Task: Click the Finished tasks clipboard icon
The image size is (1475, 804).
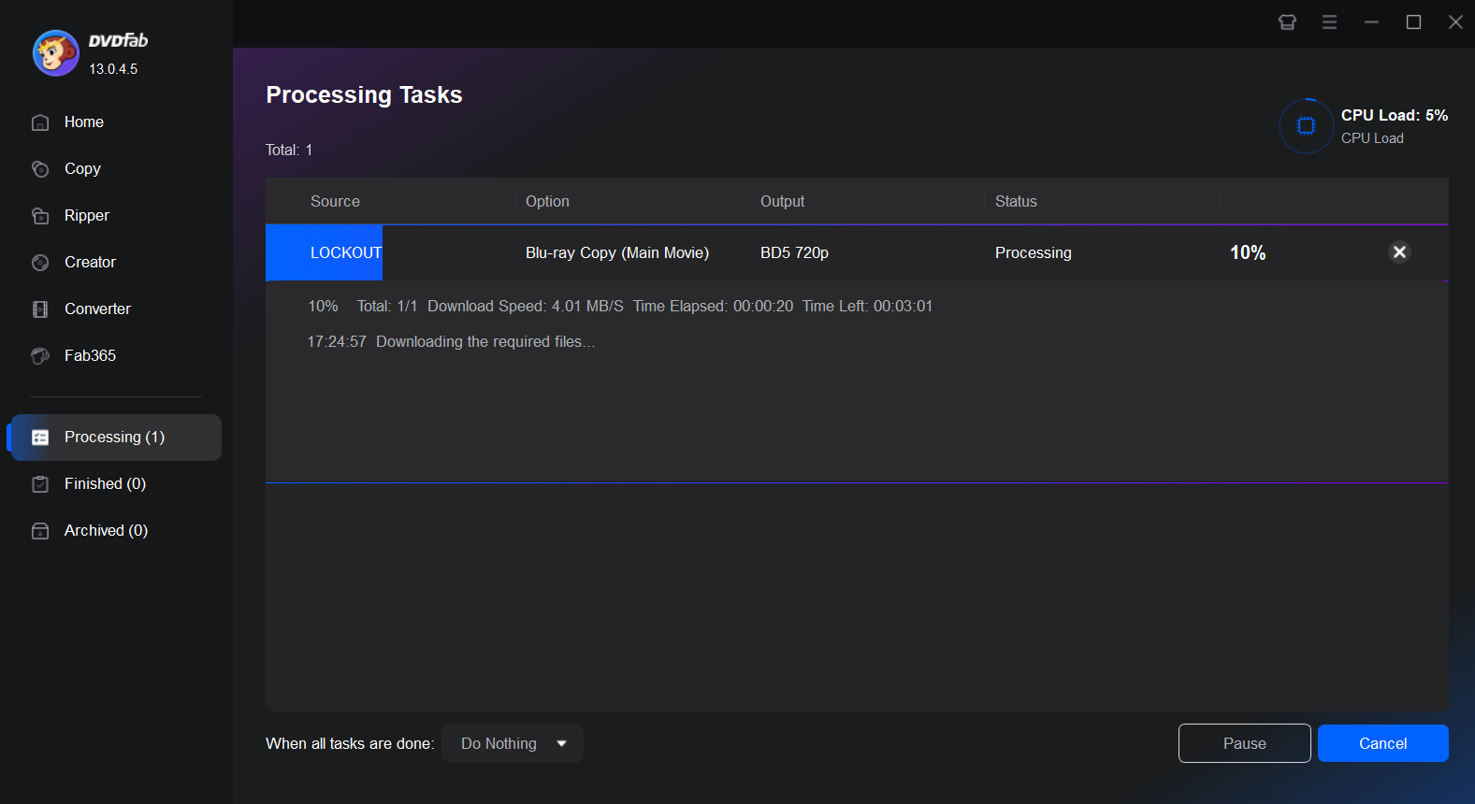Action: pyautogui.click(x=40, y=484)
